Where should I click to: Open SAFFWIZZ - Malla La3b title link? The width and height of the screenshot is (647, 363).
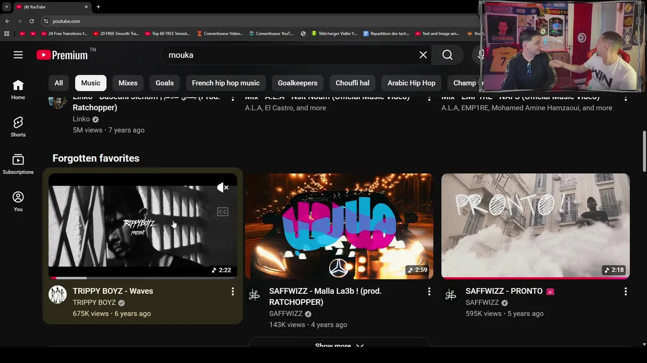tap(325, 296)
